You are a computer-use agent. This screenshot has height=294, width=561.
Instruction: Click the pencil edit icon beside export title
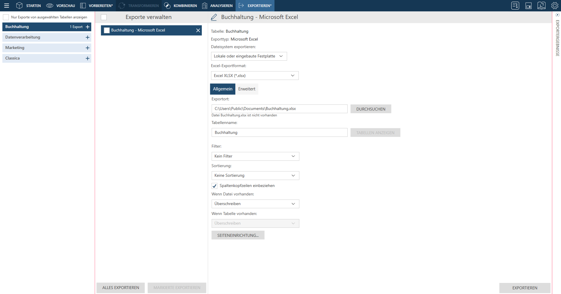pyautogui.click(x=214, y=17)
